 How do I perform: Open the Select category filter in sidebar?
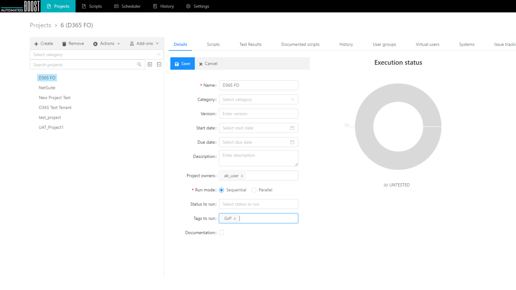point(97,54)
